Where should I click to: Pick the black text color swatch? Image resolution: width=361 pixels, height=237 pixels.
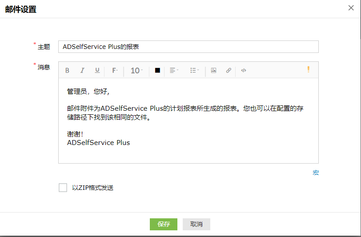pyautogui.click(x=157, y=70)
